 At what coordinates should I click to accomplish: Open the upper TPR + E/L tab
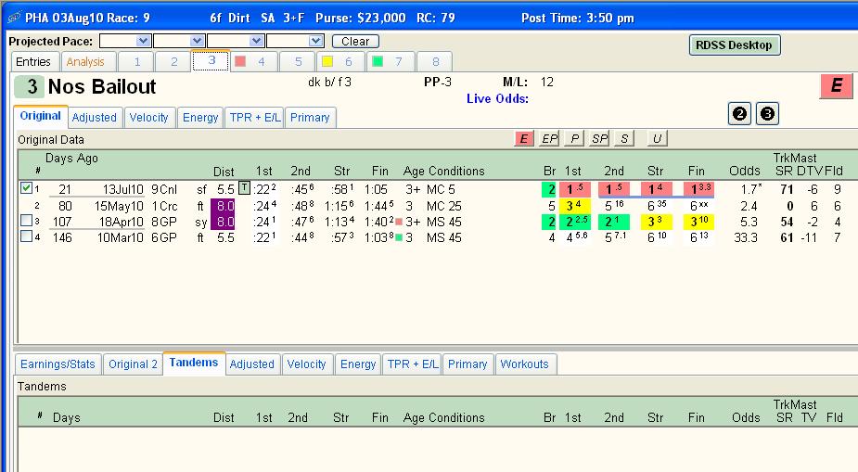point(254,118)
